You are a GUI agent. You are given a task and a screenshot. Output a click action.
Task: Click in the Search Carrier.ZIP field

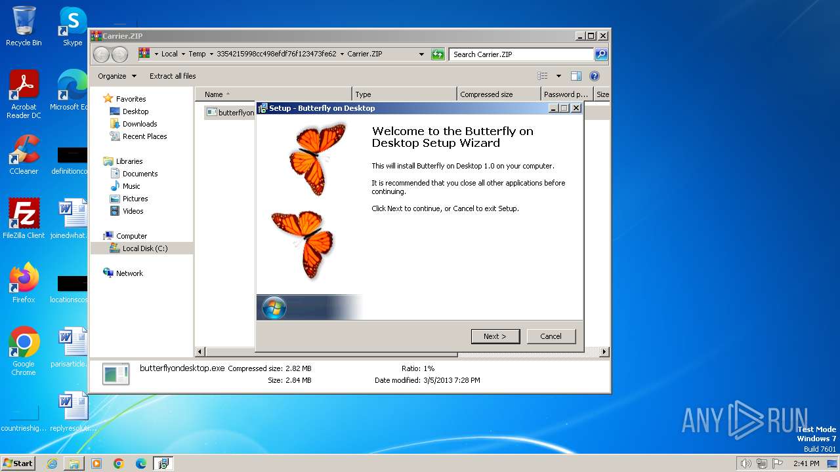tap(522, 54)
